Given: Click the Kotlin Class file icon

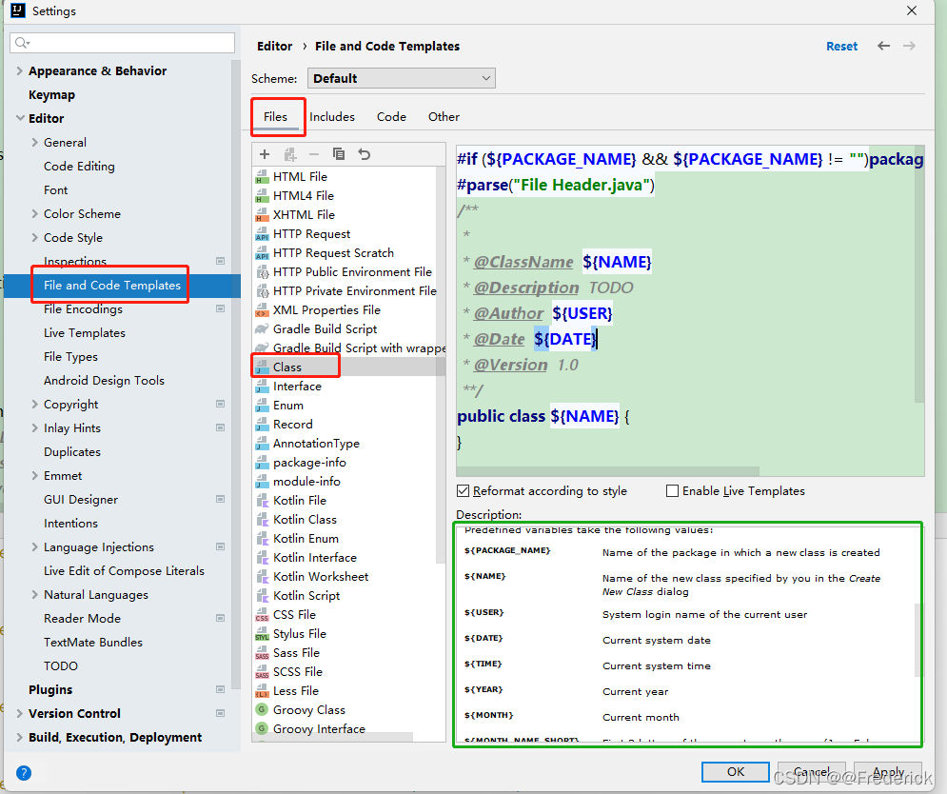Looking at the screenshot, I should point(262,519).
